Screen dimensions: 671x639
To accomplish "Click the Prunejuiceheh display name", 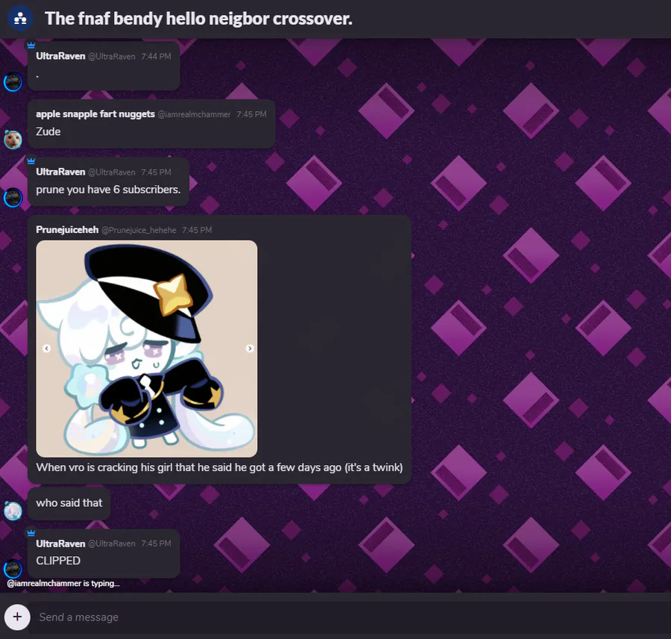I will (67, 230).
